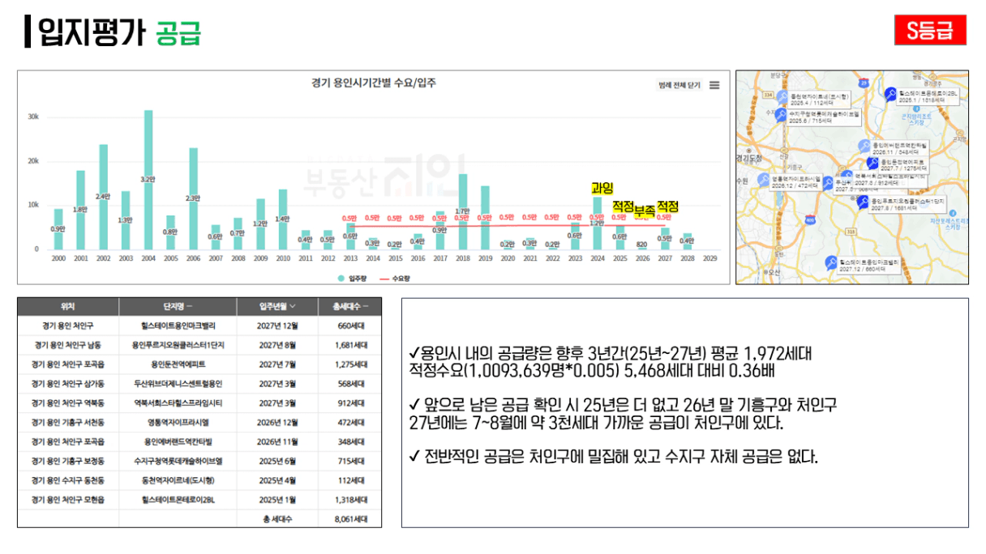Sort table by 총세대수 column header
The width and height of the screenshot is (986, 554).
tap(349, 307)
